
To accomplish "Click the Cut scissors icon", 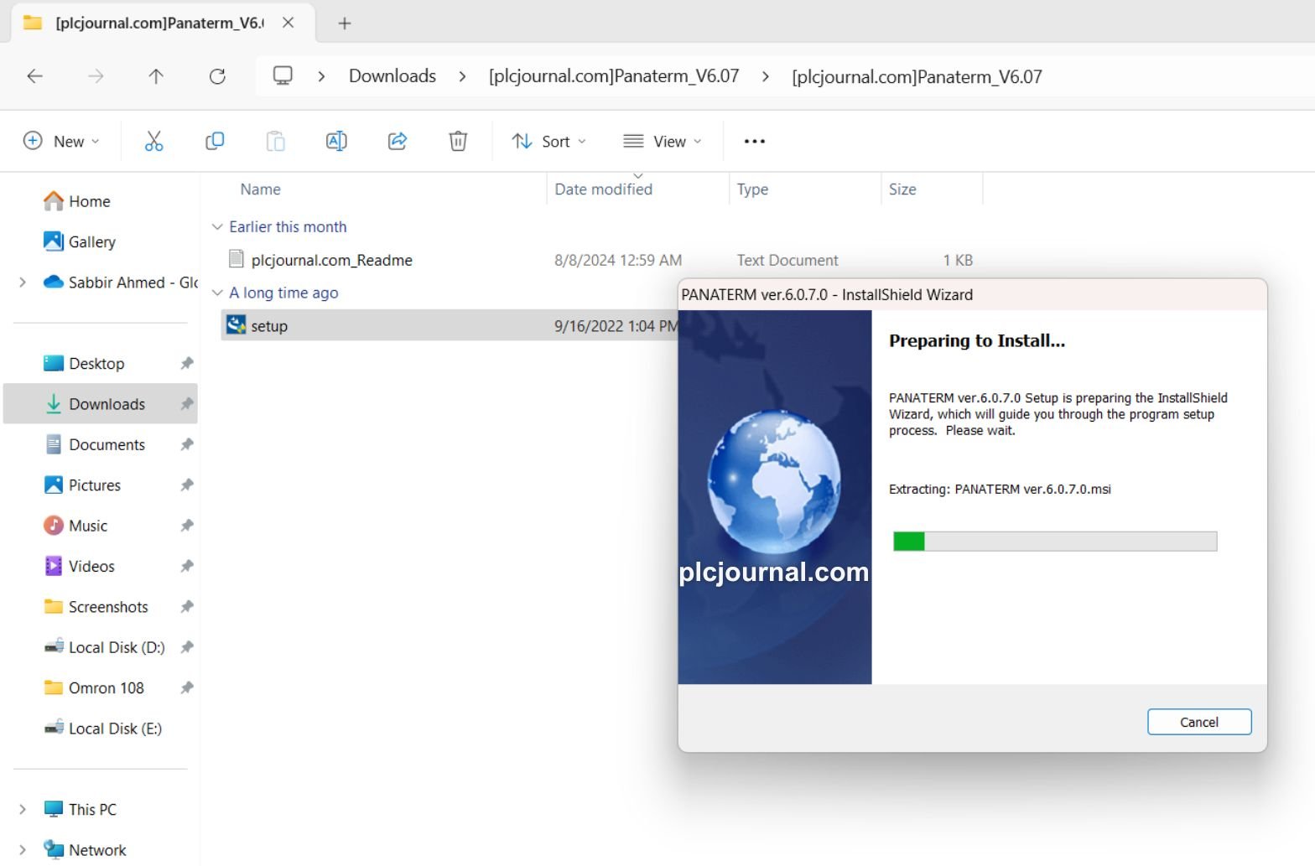I will [153, 141].
